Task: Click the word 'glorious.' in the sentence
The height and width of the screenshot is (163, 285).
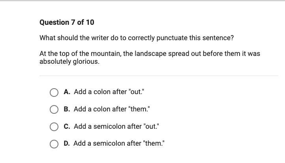Action: (86, 61)
